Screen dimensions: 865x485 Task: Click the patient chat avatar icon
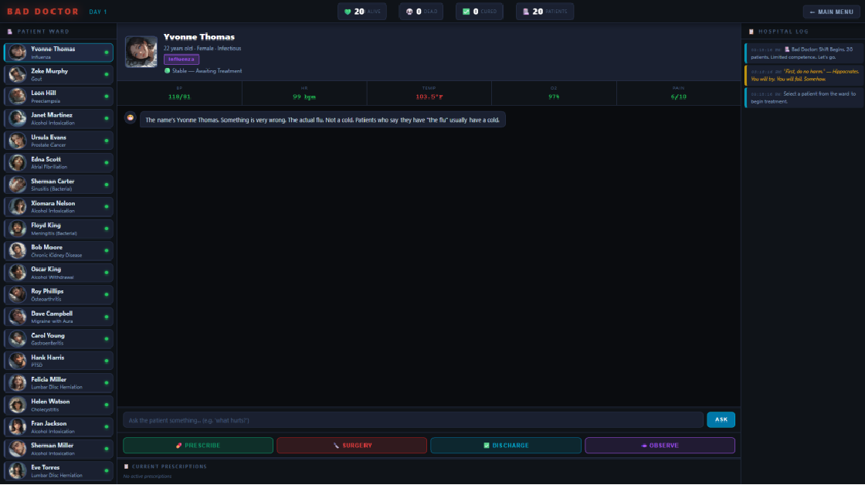[x=131, y=117]
